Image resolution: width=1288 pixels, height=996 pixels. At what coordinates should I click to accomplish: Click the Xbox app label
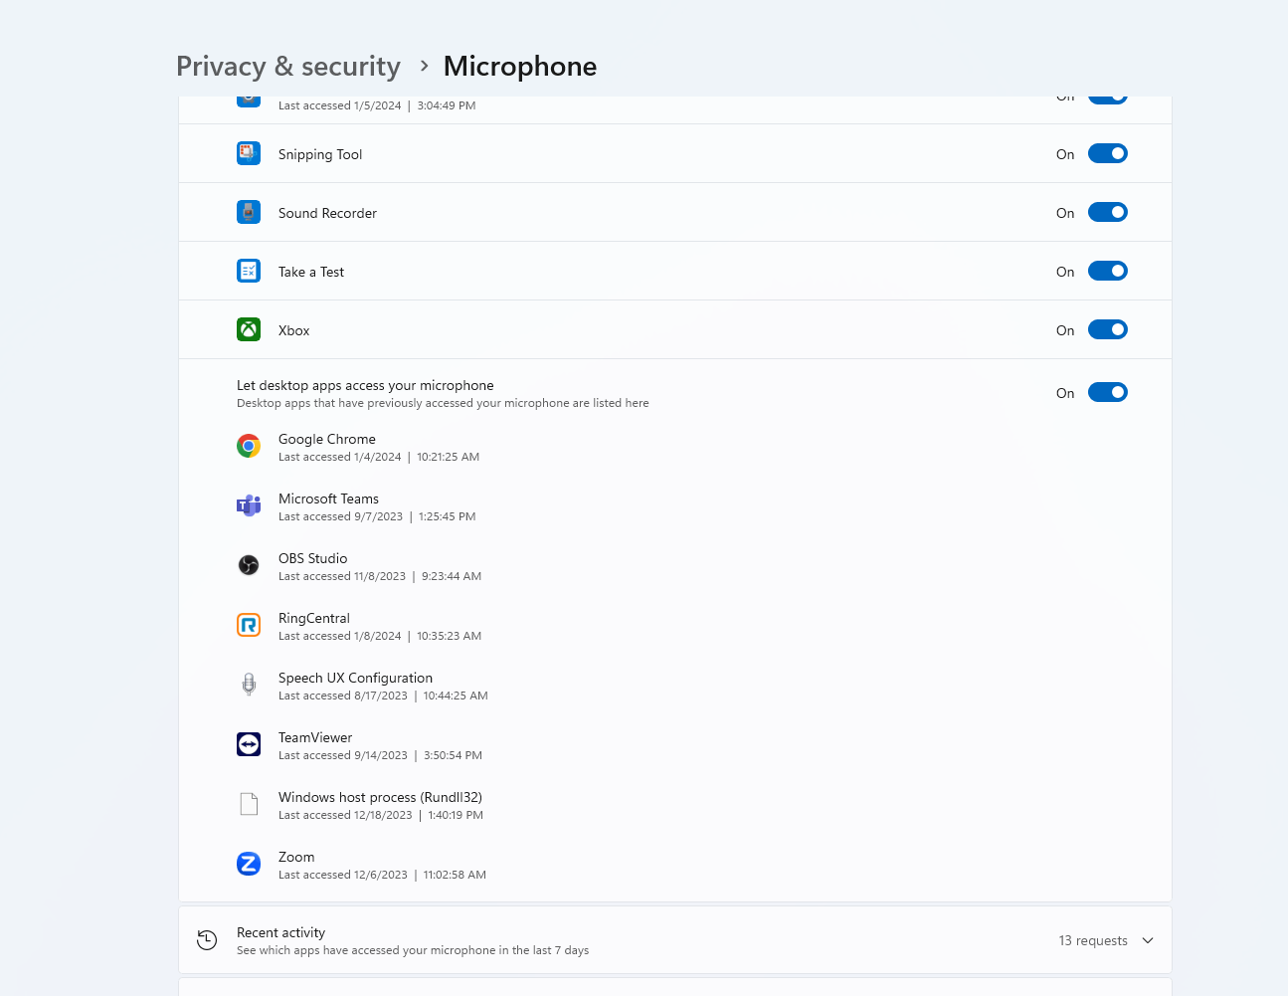pos(293,330)
